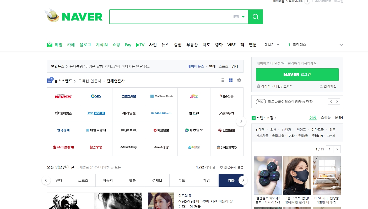
Task: Open the Pay menu item
Action: (x=128, y=45)
